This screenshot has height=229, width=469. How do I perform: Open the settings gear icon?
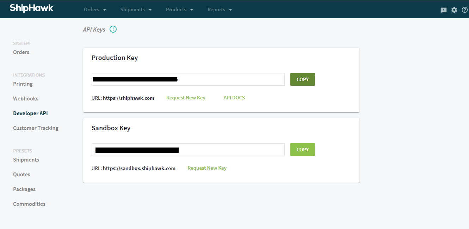(x=454, y=10)
